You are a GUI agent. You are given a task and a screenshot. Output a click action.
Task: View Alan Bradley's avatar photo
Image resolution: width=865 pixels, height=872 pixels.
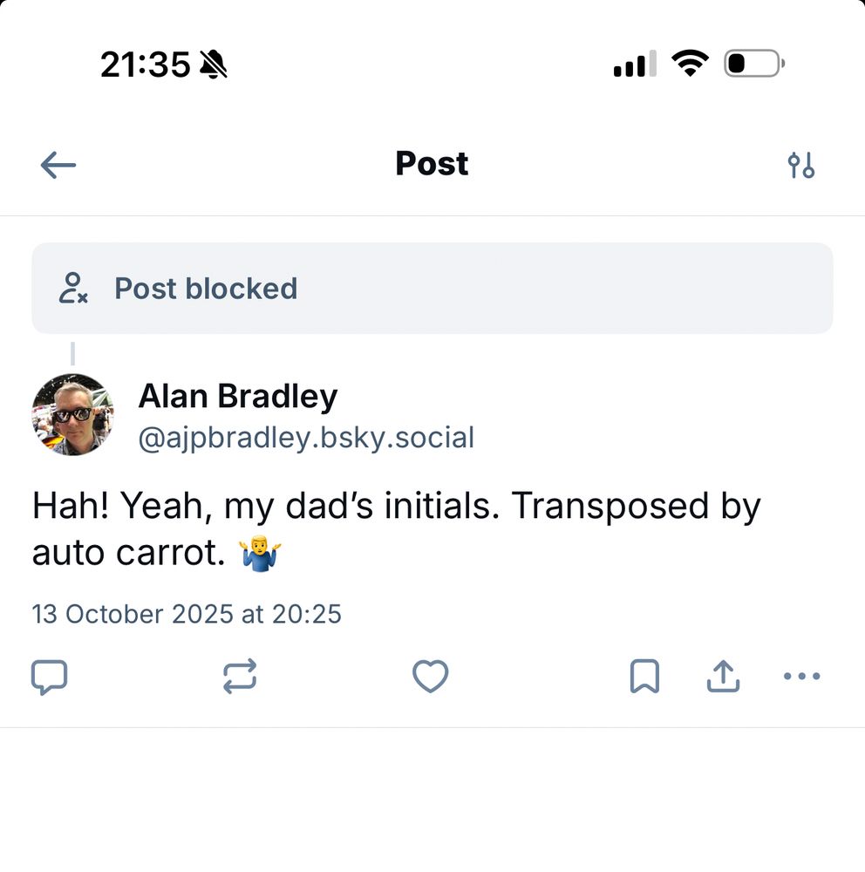[73, 415]
